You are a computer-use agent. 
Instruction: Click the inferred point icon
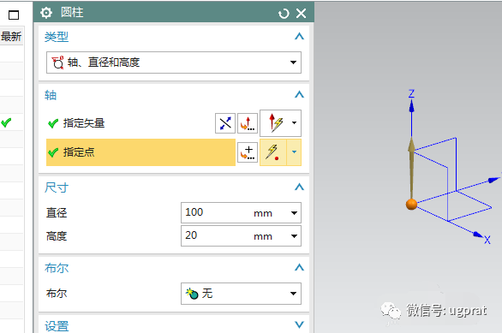[x=273, y=152]
